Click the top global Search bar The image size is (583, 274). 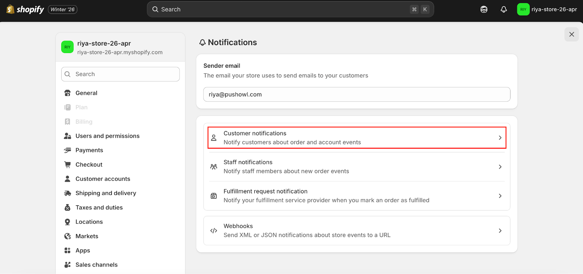290,9
